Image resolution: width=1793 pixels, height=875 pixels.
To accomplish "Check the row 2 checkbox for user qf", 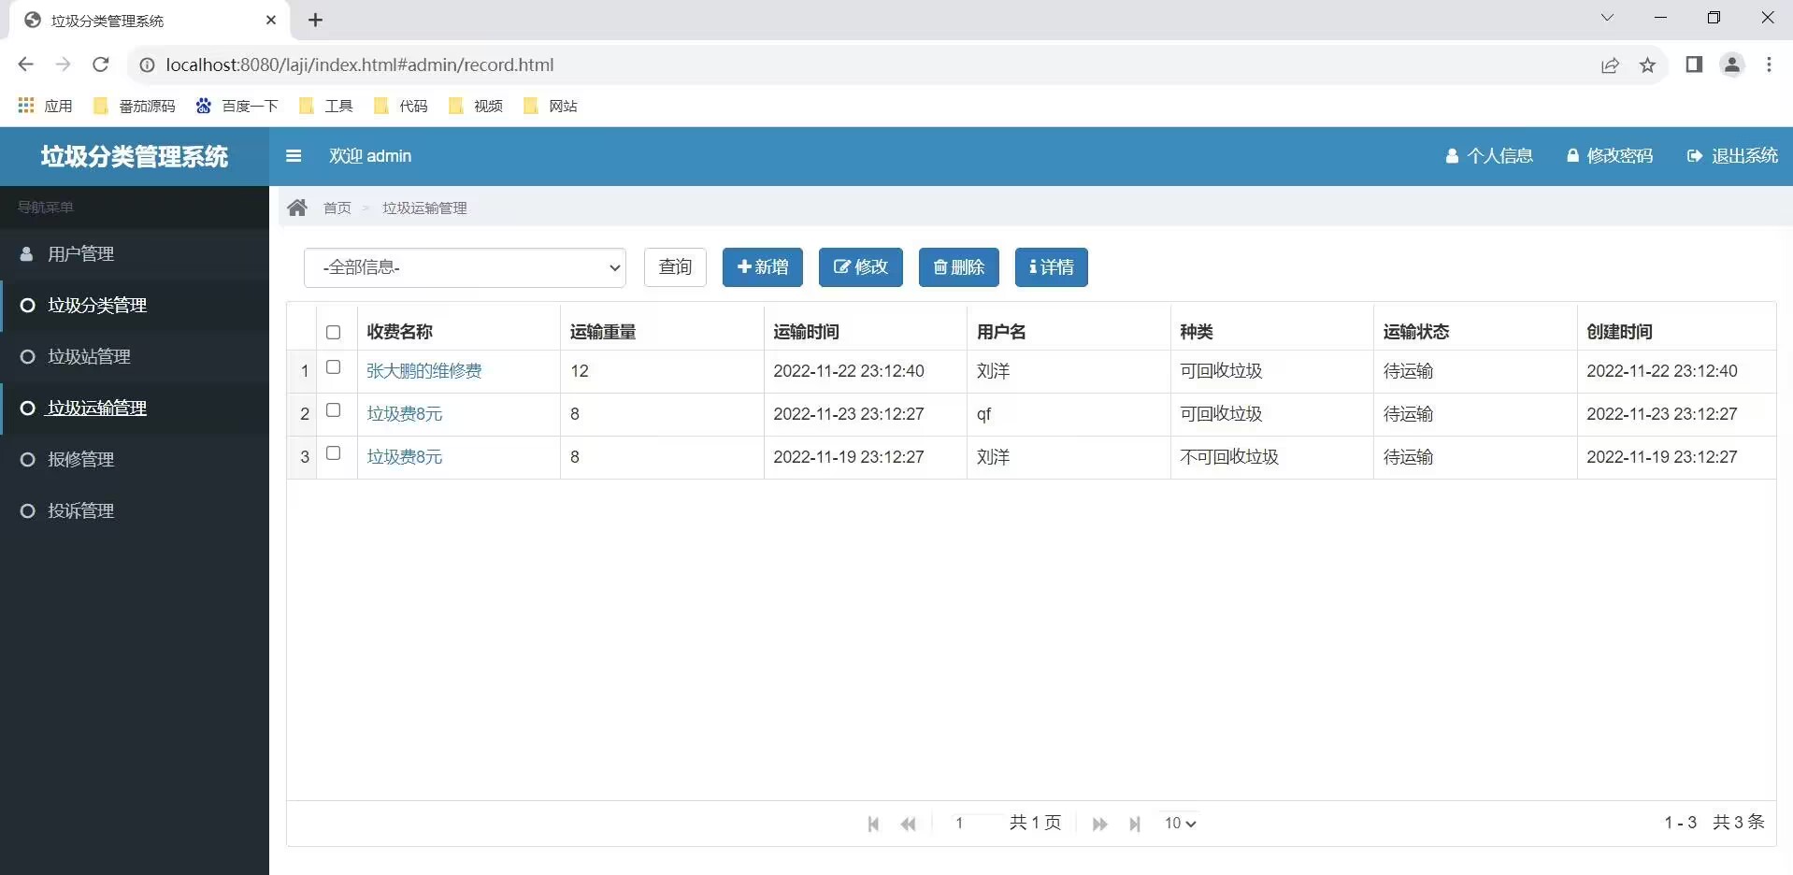I will pyautogui.click(x=333, y=410).
